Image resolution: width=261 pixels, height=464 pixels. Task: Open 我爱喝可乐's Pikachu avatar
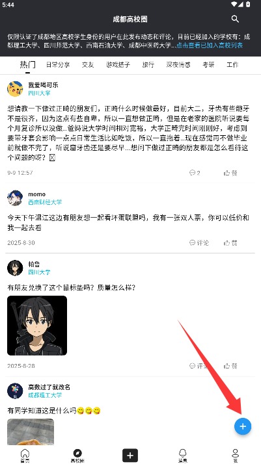click(15, 89)
